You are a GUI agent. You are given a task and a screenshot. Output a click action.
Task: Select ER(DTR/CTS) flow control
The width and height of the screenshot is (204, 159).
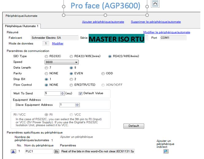71,85
